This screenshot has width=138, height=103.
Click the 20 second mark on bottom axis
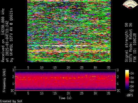(68, 93)
